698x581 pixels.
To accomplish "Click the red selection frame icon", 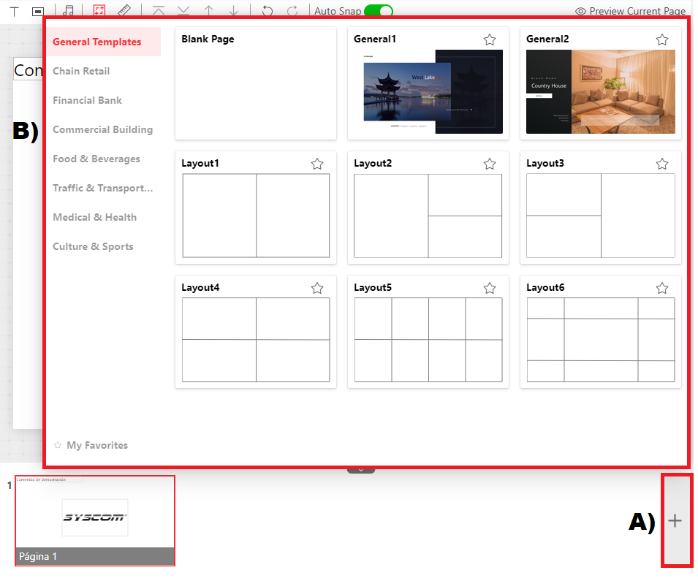I will tap(99, 10).
